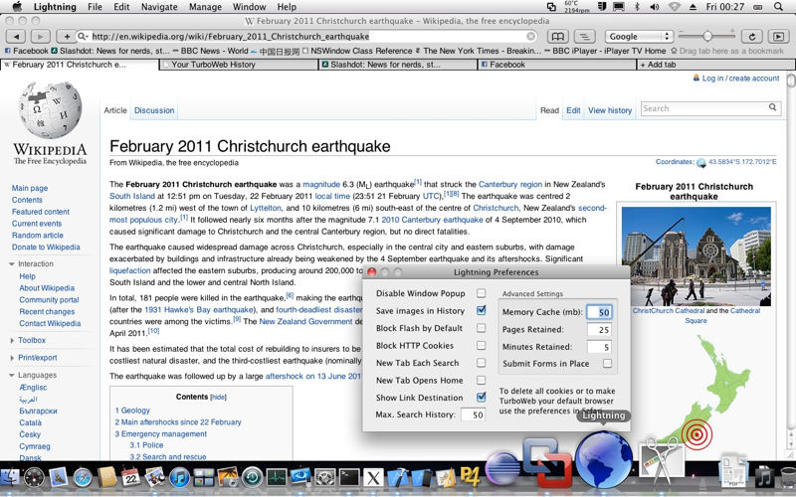Screen dimensions: 796x497
Task: Enable Block HTTP Cookies checkbox
Action: (481, 345)
